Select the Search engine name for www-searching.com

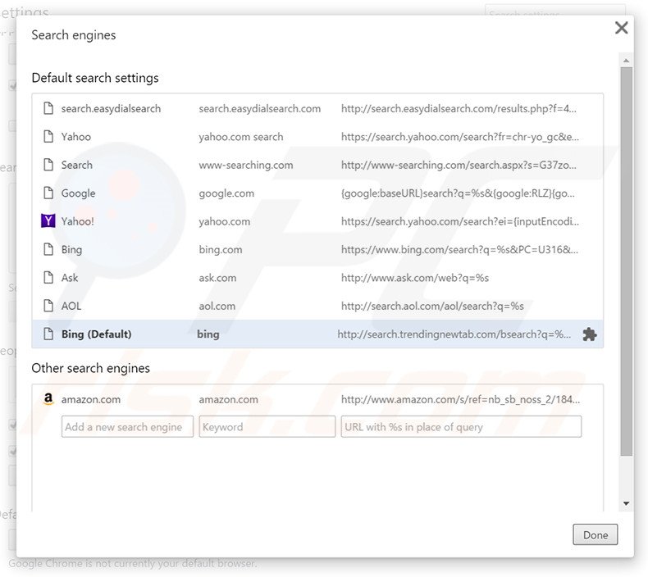pos(77,165)
